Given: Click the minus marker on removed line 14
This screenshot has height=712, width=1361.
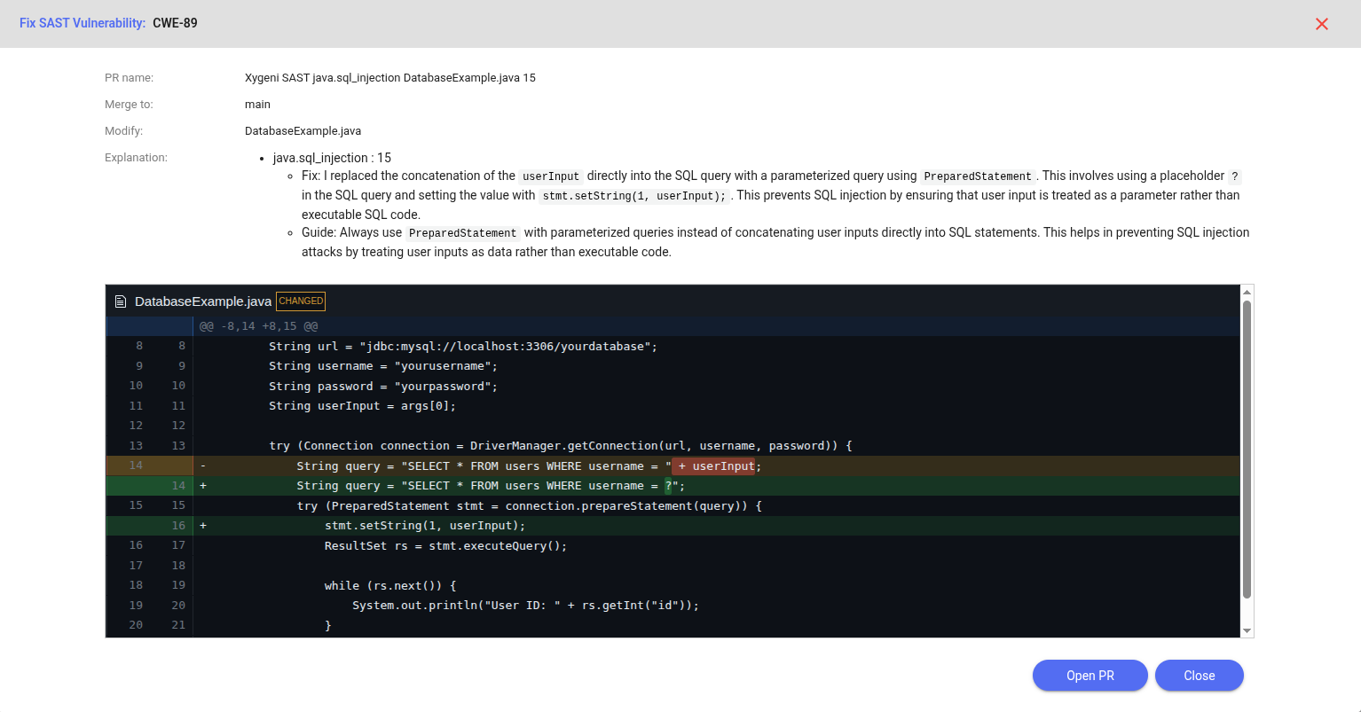Looking at the screenshot, I should pyautogui.click(x=203, y=466).
